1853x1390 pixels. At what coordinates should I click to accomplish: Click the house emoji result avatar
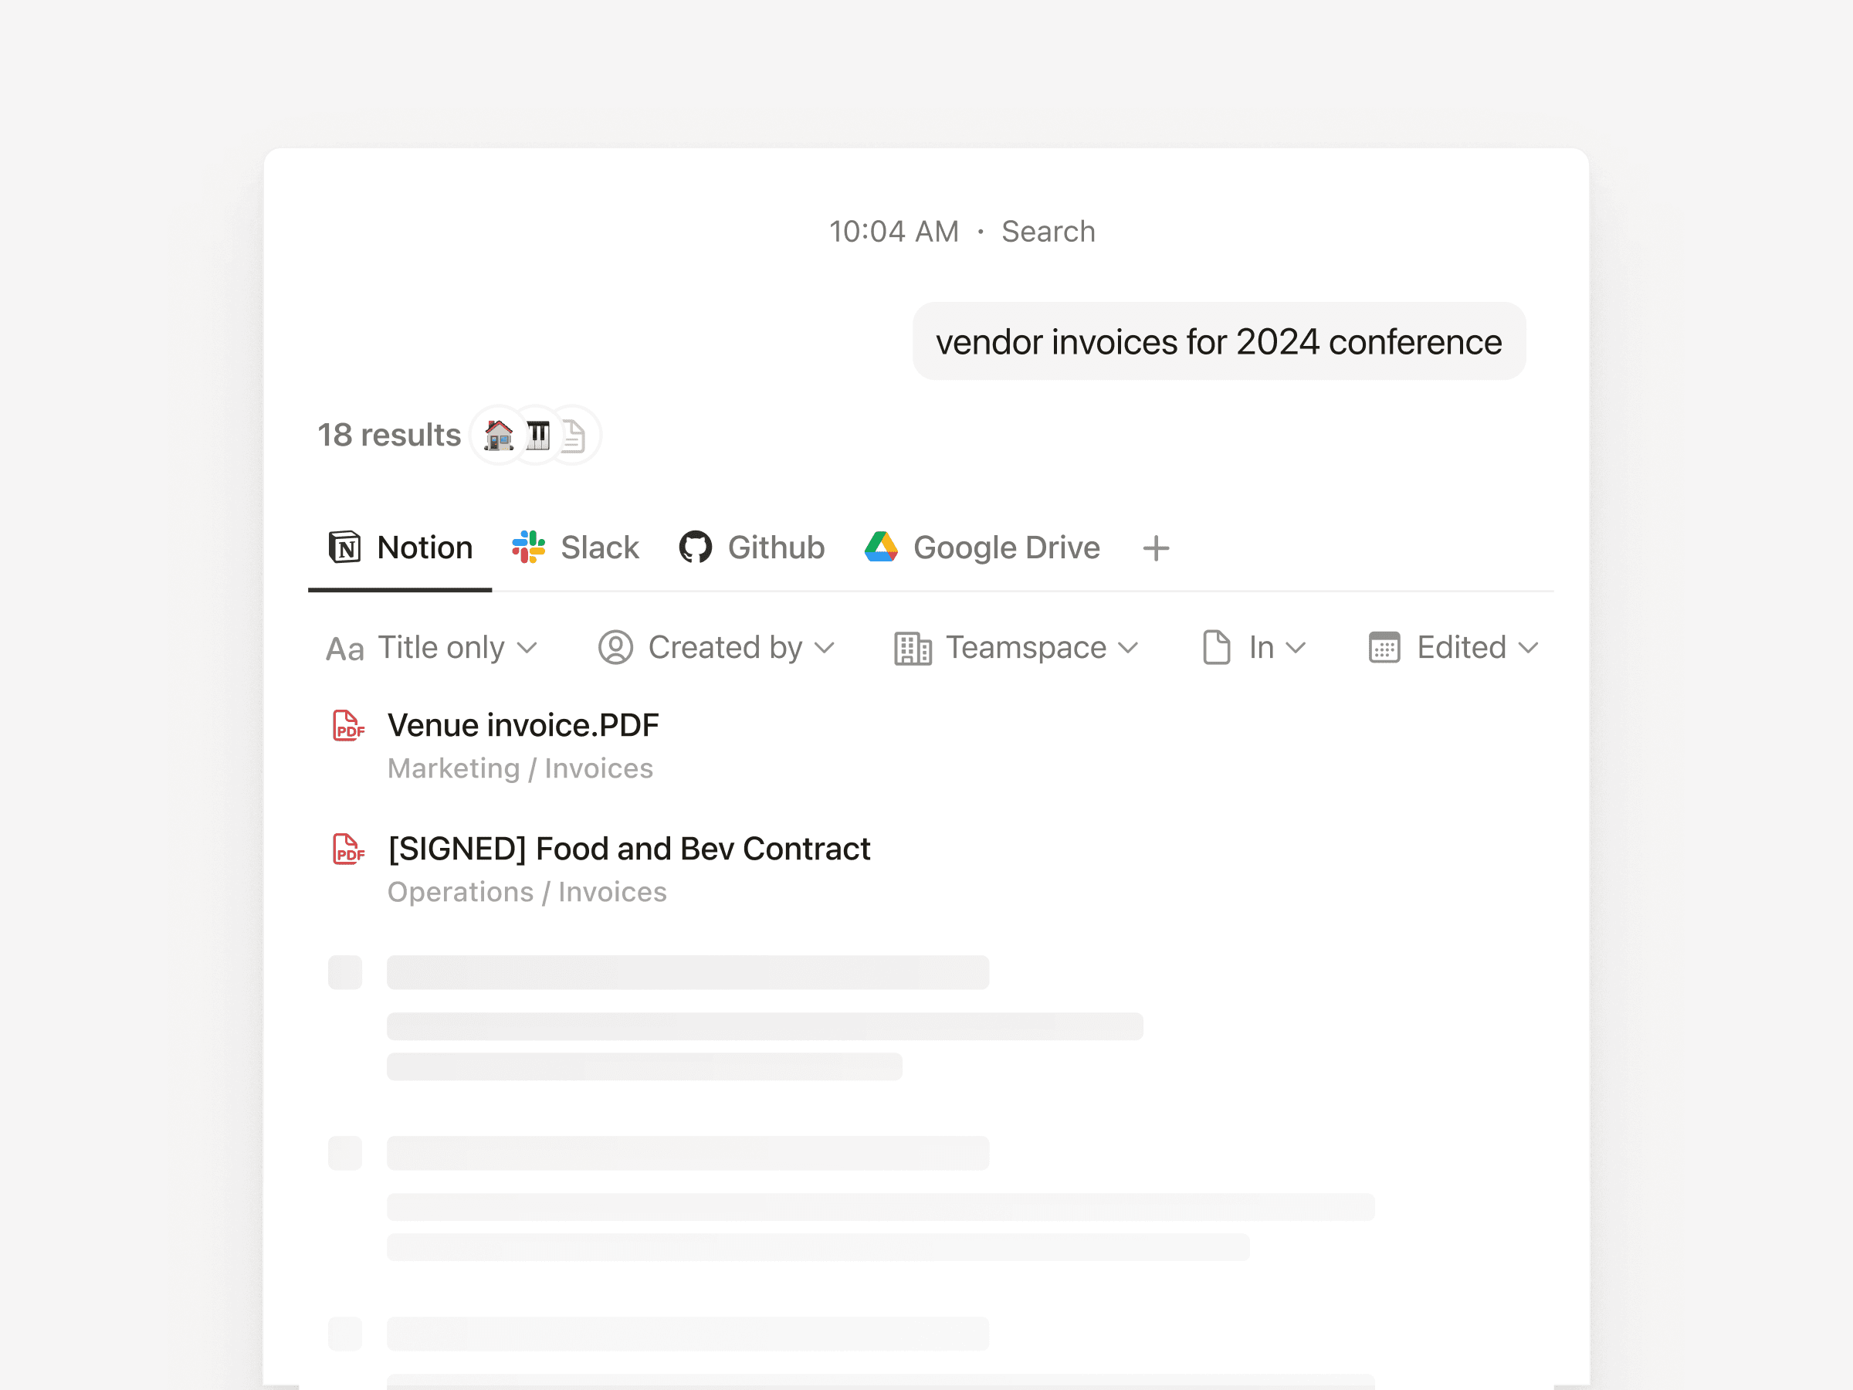click(x=500, y=436)
